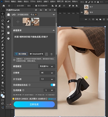This screenshot has height=117, width=108.
Task: Hide the 素材 layer visibility eye
Action: pos(82,12)
